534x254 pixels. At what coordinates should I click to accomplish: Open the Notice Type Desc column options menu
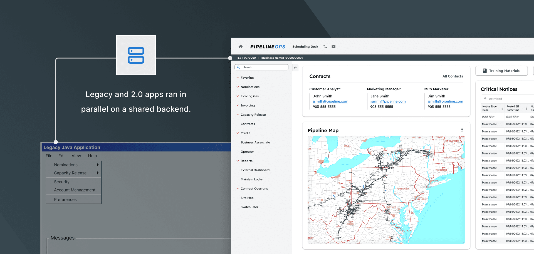pos(502,108)
